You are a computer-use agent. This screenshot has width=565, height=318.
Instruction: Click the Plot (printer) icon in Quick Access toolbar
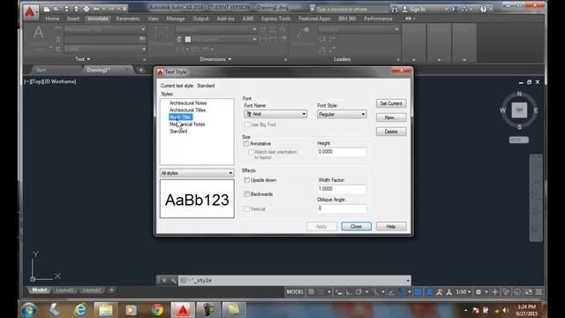click(x=87, y=9)
